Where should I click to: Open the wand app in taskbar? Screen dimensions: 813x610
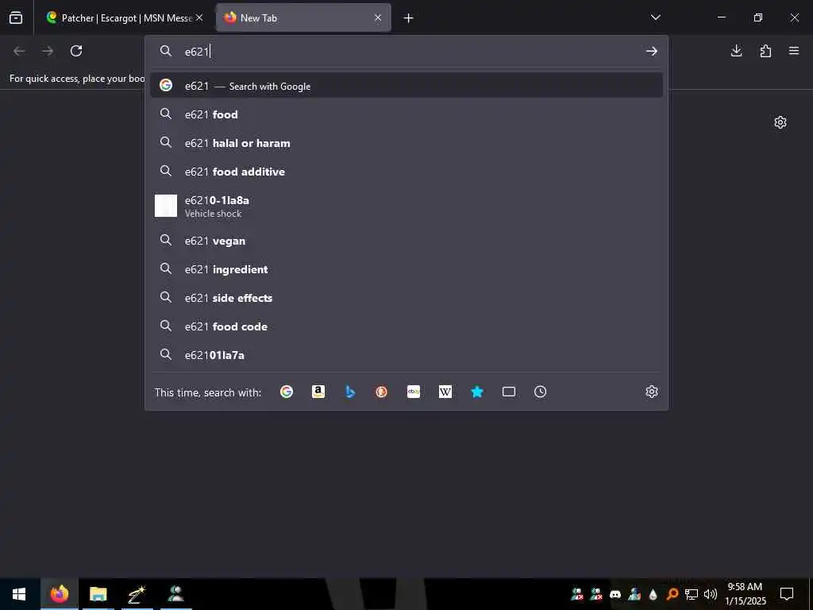[137, 594]
